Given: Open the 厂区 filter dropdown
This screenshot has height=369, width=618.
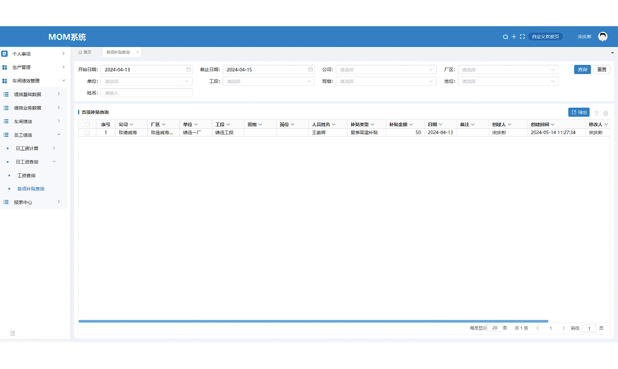Looking at the screenshot, I should (508, 70).
